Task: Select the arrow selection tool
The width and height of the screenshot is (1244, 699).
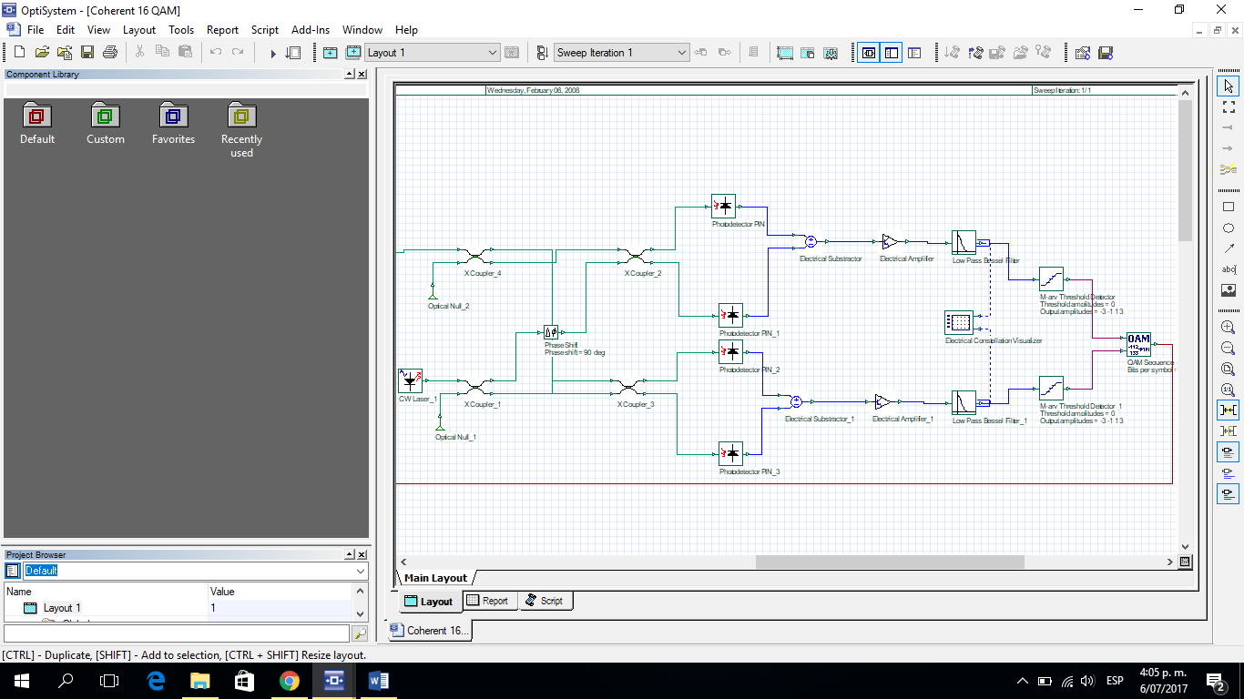Action: [1229, 86]
